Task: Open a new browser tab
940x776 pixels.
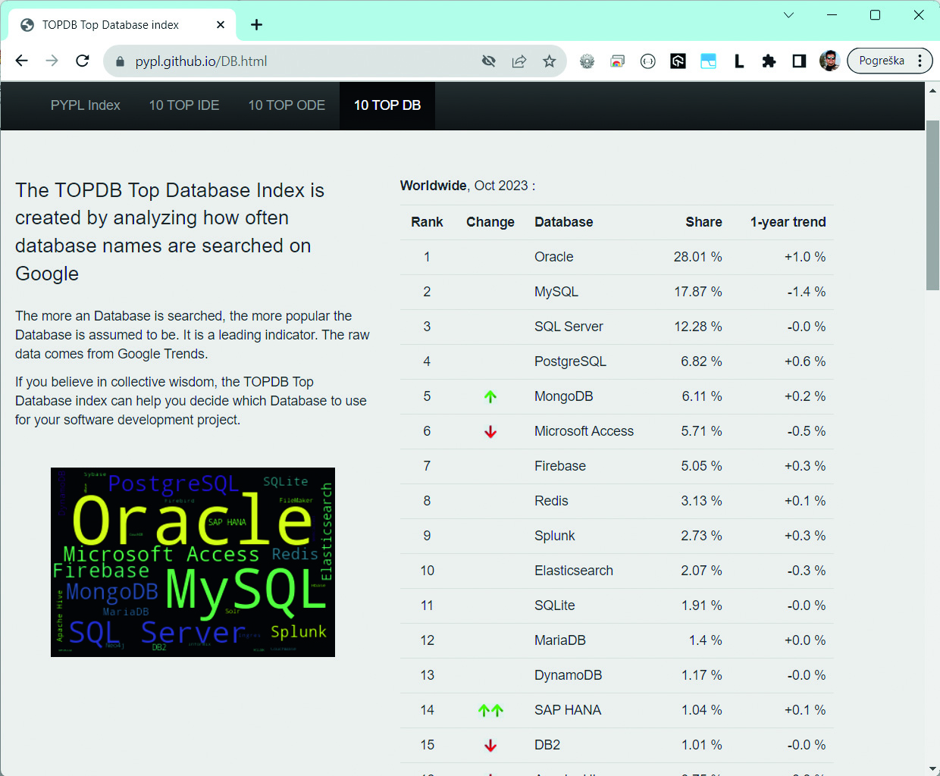Action: coord(257,25)
